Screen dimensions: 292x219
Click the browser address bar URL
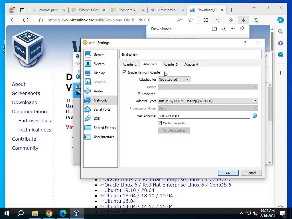click(99, 20)
